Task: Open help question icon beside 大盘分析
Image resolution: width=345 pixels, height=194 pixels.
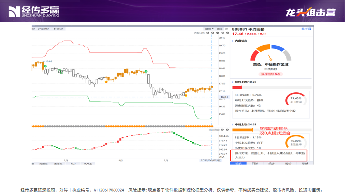Action: click(x=227, y=33)
